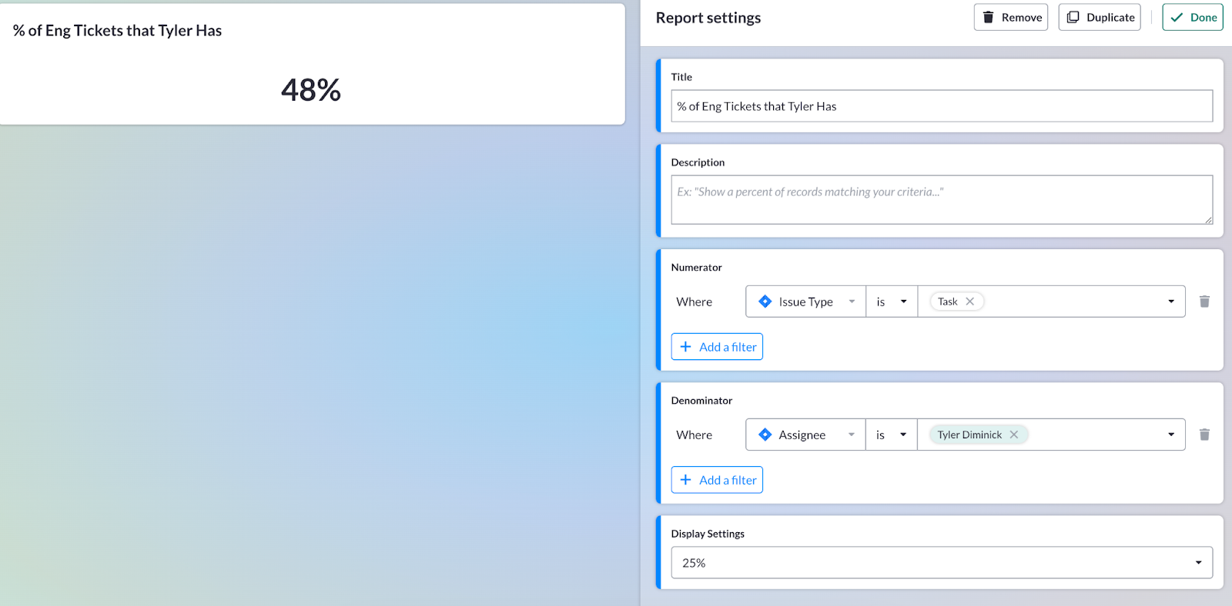Delete the Denominator filter via trash icon
Viewport: 1232px width, 606px height.
(1204, 435)
